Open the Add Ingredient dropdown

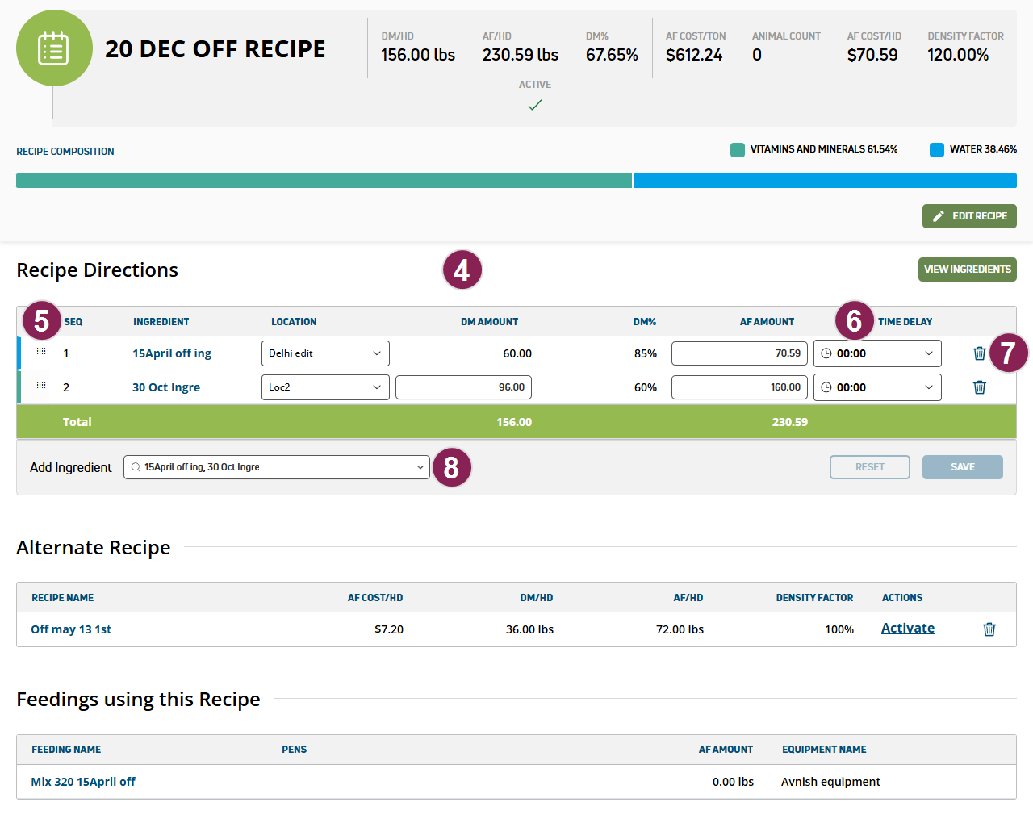(x=420, y=467)
